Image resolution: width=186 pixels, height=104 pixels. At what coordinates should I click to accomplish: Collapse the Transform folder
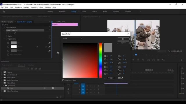point(3,86)
